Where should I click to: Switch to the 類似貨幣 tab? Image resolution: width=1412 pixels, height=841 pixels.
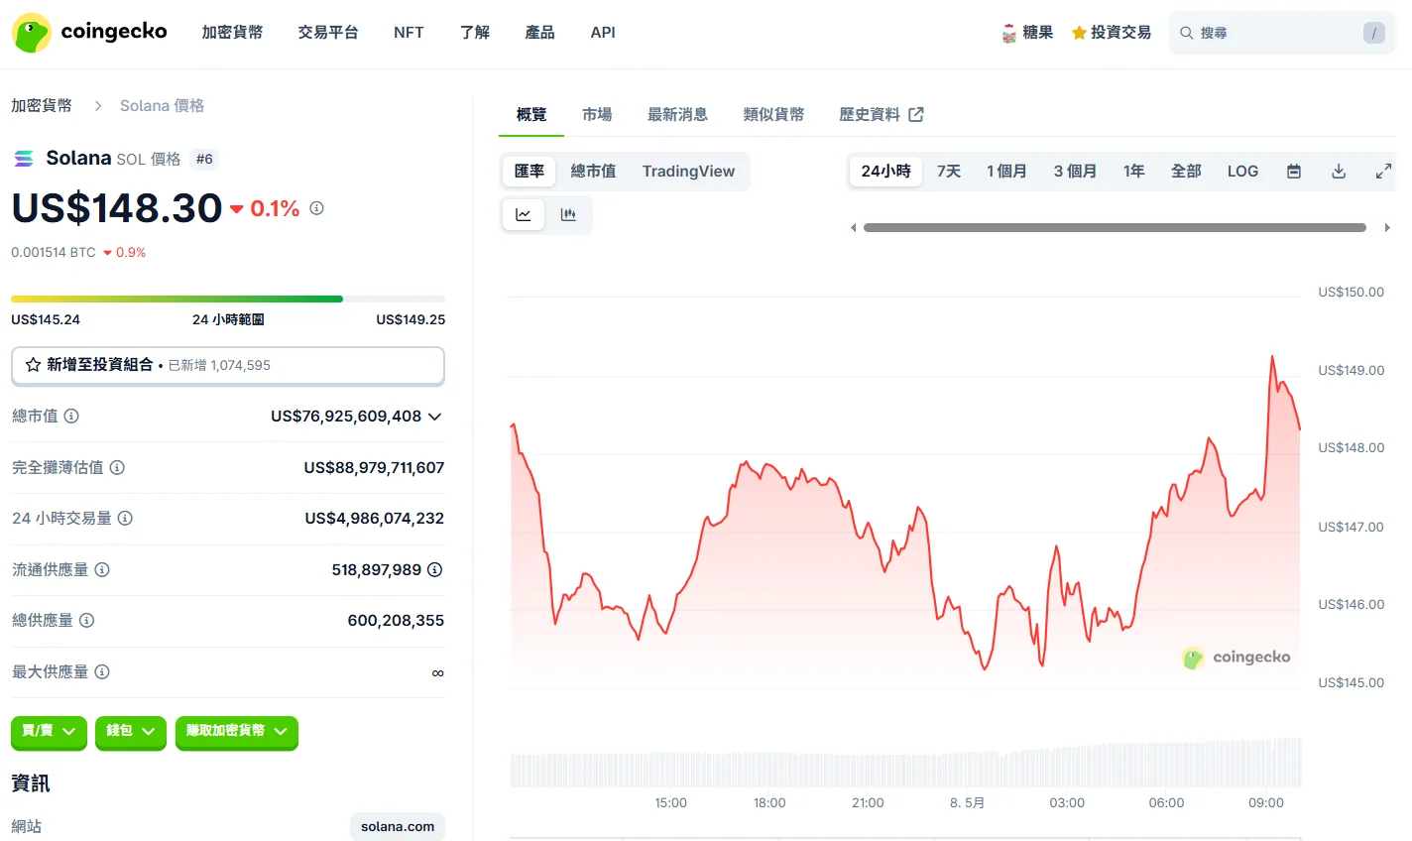(773, 114)
